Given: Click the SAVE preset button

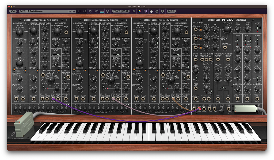Looking at the screenshot, I should tap(22, 11).
